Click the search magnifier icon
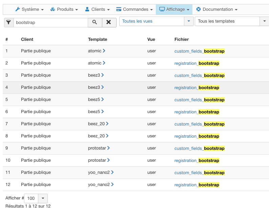 coord(95,22)
